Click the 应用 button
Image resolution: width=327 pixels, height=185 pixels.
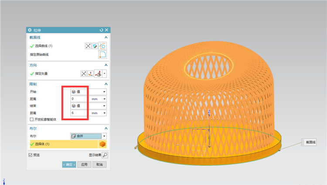(x=84, y=165)
